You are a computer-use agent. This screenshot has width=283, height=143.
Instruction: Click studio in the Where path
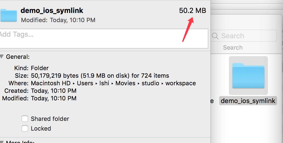click(150, 83)
